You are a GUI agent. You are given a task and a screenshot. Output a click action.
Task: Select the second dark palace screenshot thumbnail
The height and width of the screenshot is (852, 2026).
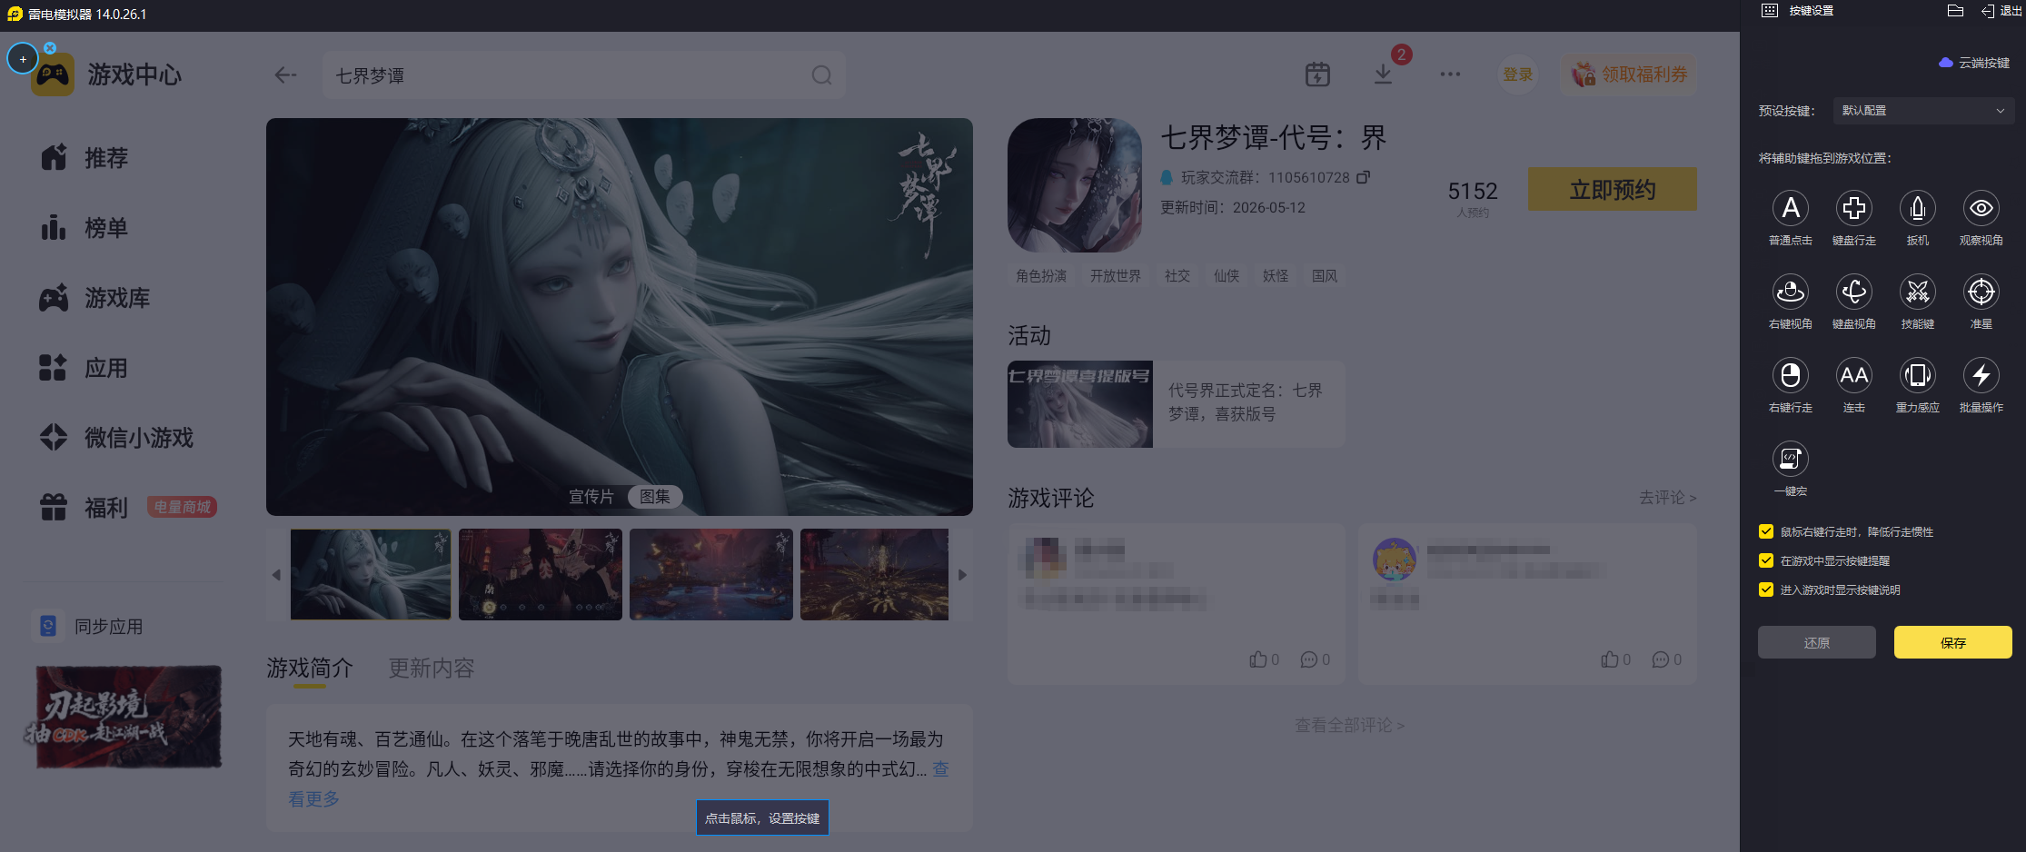pos(541,575)
